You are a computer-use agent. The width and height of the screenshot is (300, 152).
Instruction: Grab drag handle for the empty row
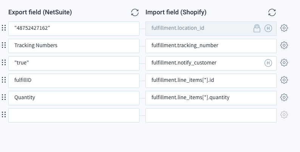click(4, 115)
